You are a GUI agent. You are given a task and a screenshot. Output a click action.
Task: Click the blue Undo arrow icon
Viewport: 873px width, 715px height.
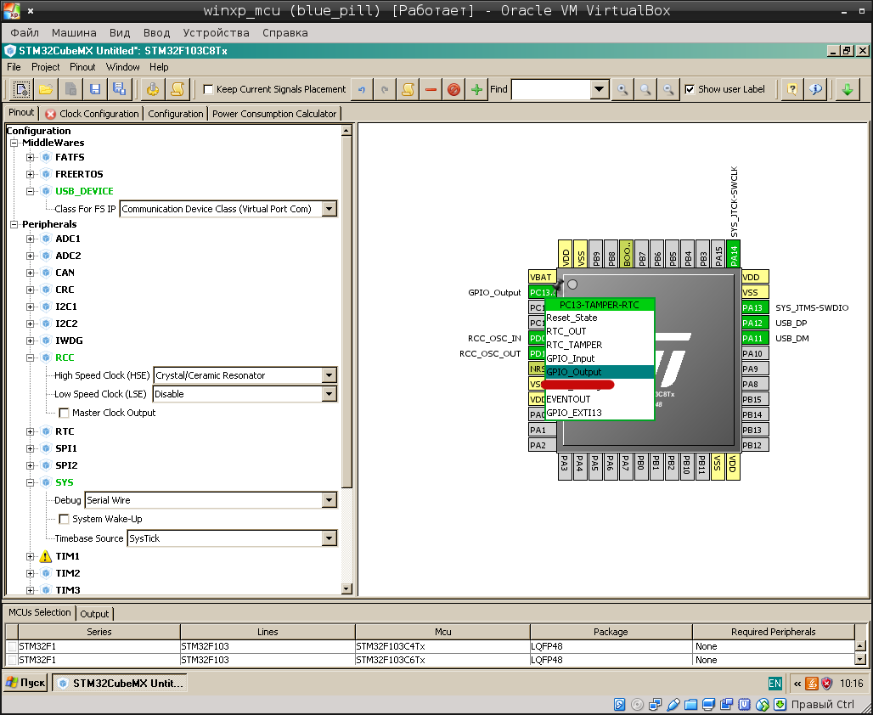point(362,89)
